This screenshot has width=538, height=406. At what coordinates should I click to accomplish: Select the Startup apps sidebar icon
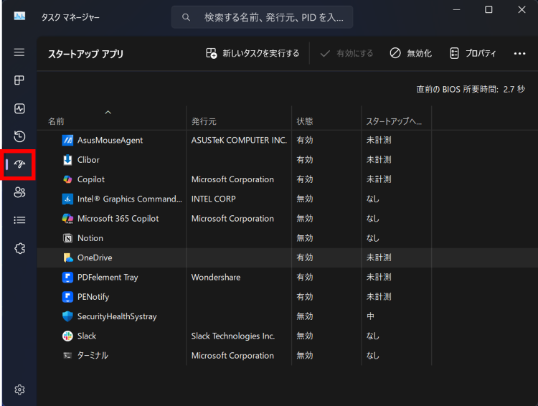coord(19,164)
